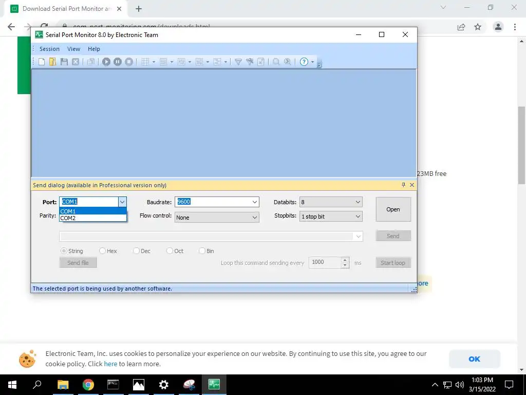The width and height of the screenshot is (526, 395).
Task: Click the line view toolbar icon
Action: pos(163,62)
